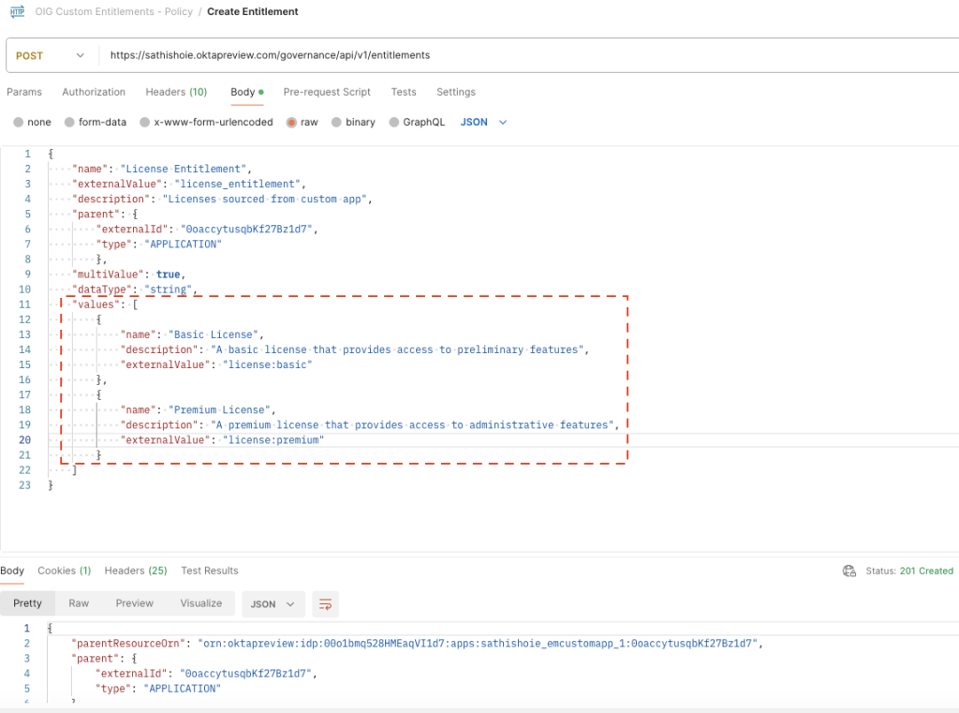959x713 pixels.
Task: Open the response Headers (25) tab
Action: point(136,571)
